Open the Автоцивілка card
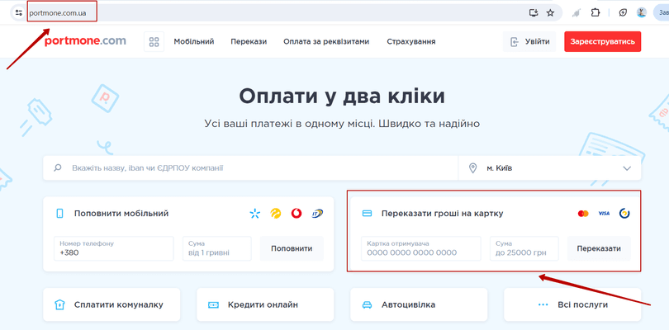The height and width of the screenshot is (330, 669). [419, 305]
